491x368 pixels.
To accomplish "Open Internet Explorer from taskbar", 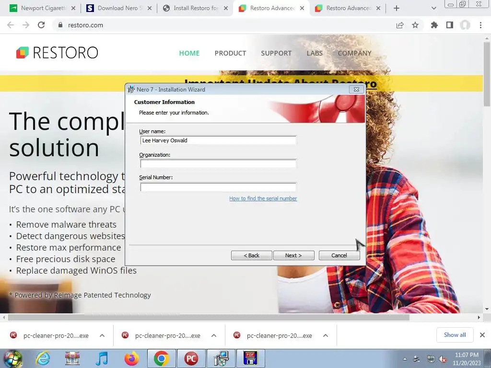I will (x=43, y=358).
